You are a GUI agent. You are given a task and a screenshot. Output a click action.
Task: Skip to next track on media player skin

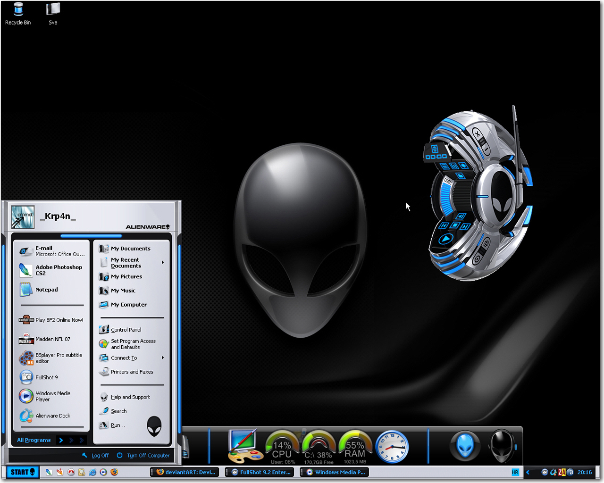(465, 226)
